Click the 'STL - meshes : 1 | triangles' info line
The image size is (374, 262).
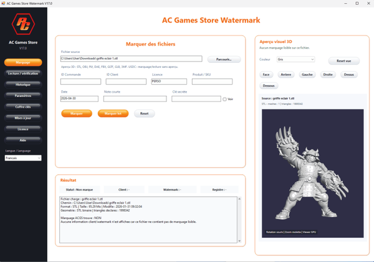pyautogui.click(x=282, y=104)
